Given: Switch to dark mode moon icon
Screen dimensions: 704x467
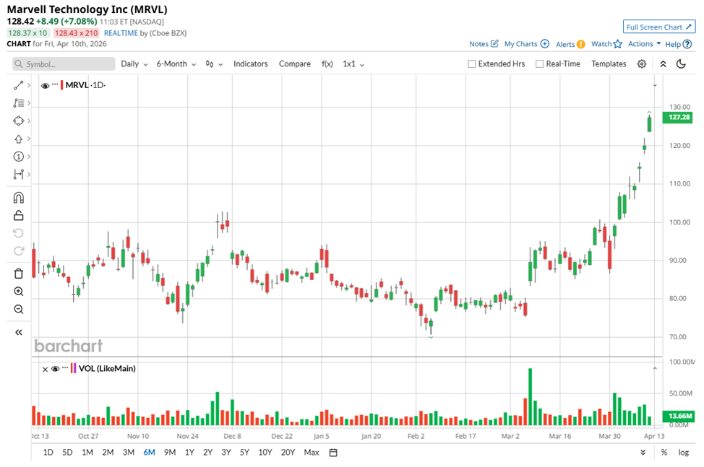Looking at the screenshot, I should pos(681,64).
